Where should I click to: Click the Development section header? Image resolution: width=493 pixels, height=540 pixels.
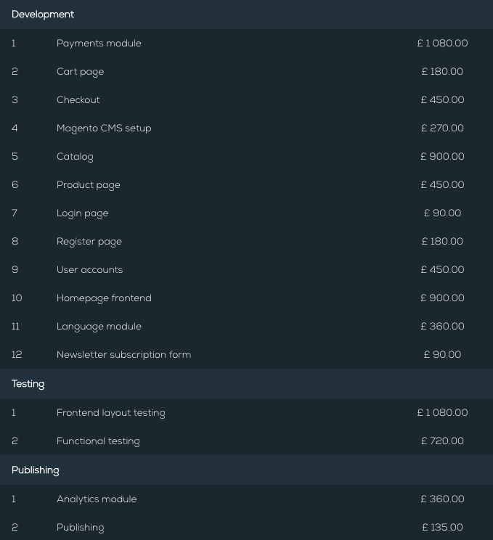43,15
